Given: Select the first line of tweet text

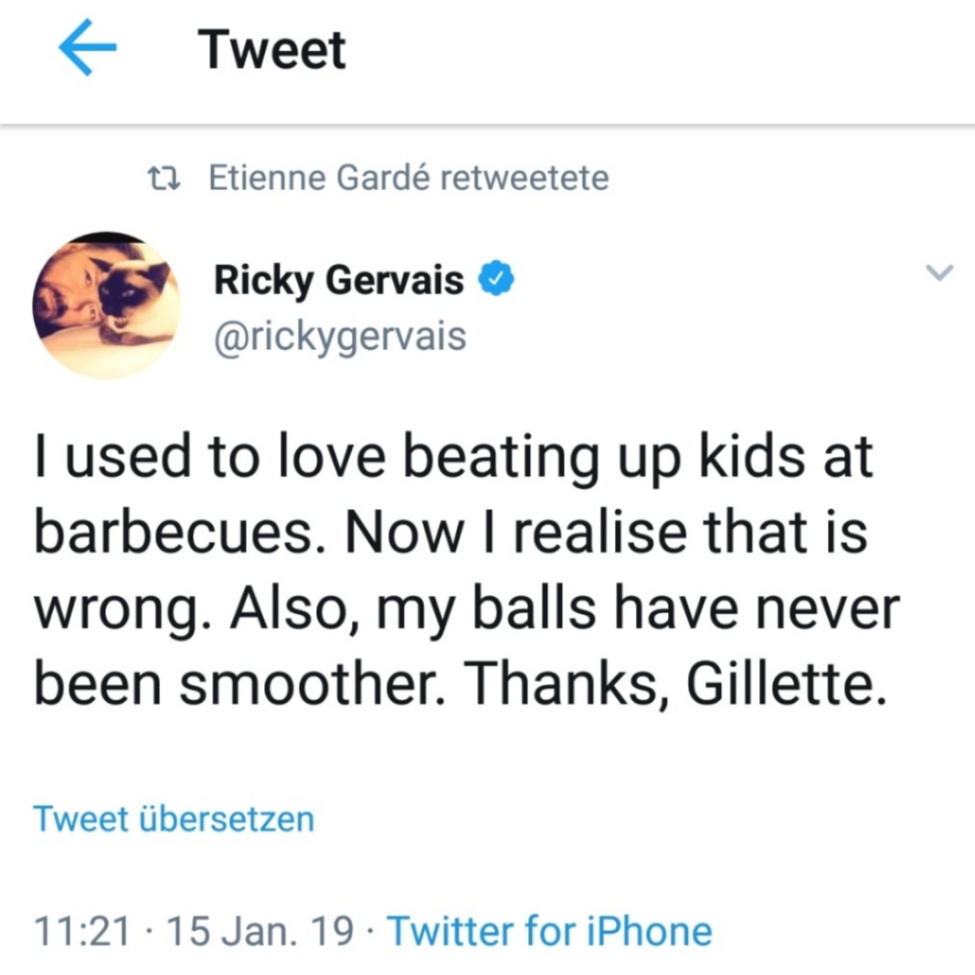Looking at the screenshot, I should coord(453,458).
